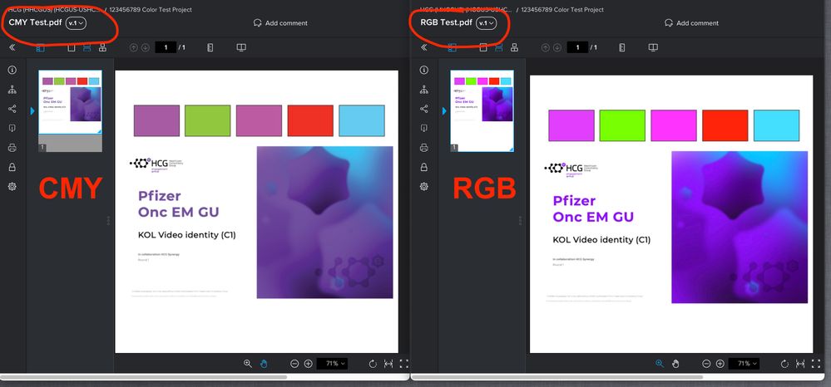The height and width of the screenshot is (387, 831).
Task: Open the v.1 version dropdown for CMY Test.pdf
Action: [77, 22]
